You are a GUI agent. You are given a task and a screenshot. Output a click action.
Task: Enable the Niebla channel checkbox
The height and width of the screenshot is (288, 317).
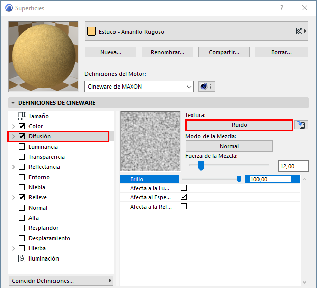(x=22, y=187)
